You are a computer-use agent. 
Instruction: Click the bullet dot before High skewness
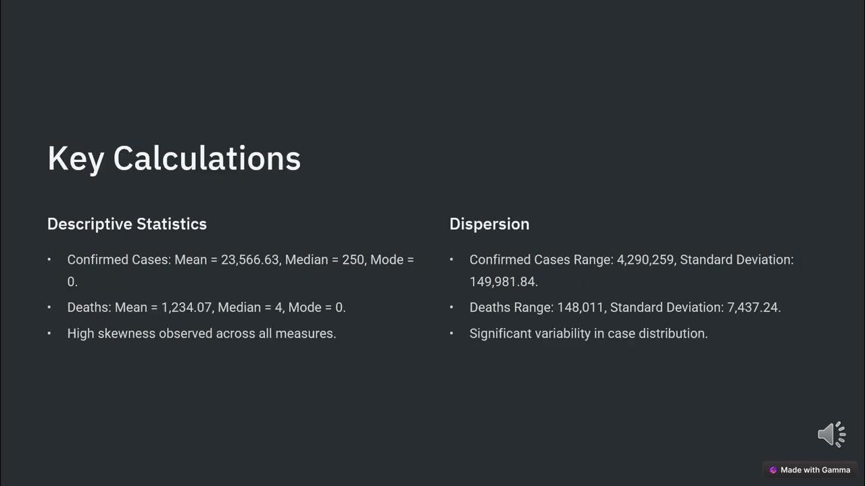[x=49, y=333]
